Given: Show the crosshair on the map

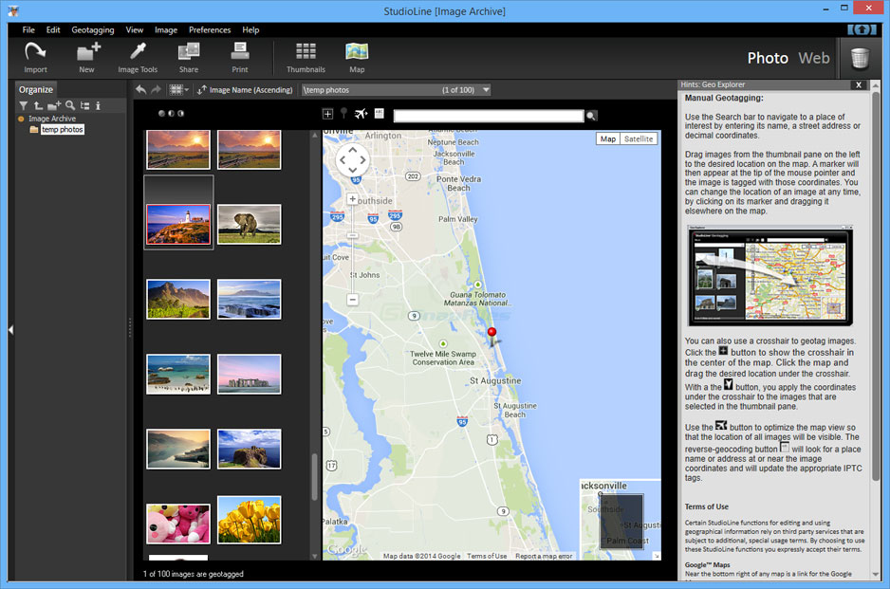Looking at the screenshot, I should point(327,114).
